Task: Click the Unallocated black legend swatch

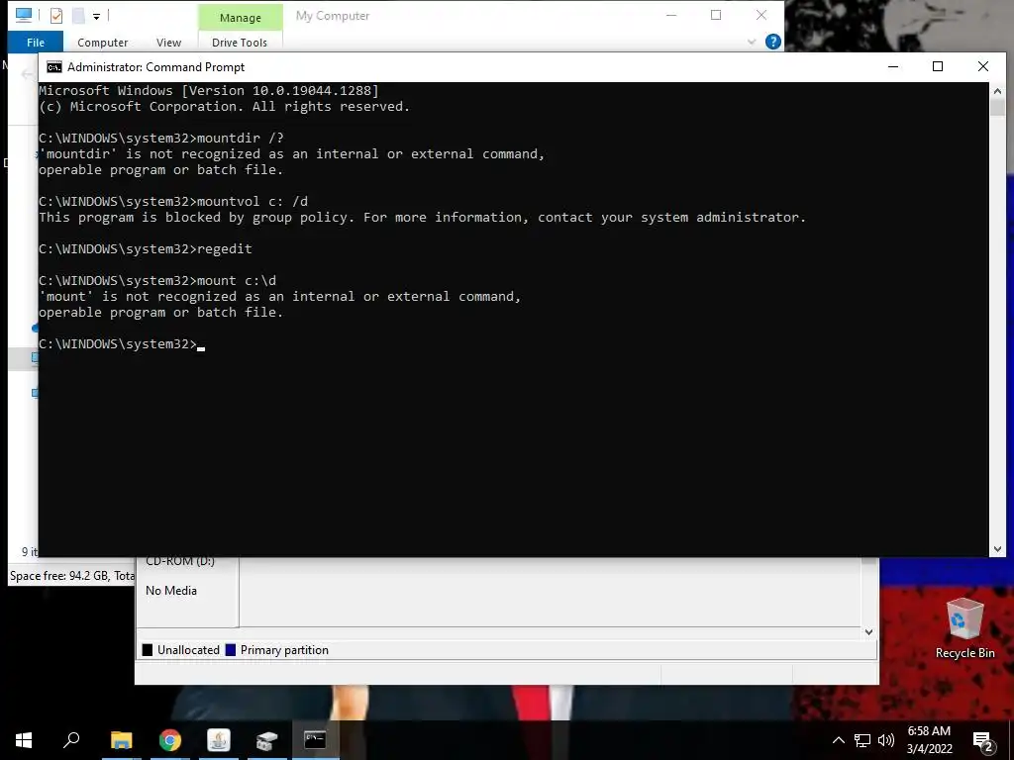Action: click(x=148, y=650)
